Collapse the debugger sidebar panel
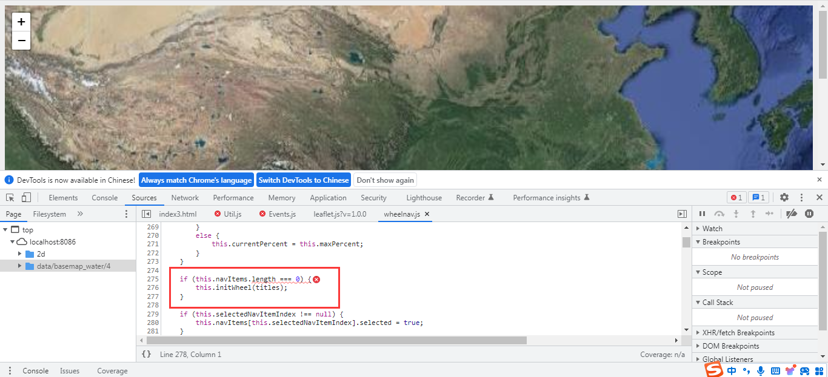Viewport: 828px width, 377px height. point(682,214)
